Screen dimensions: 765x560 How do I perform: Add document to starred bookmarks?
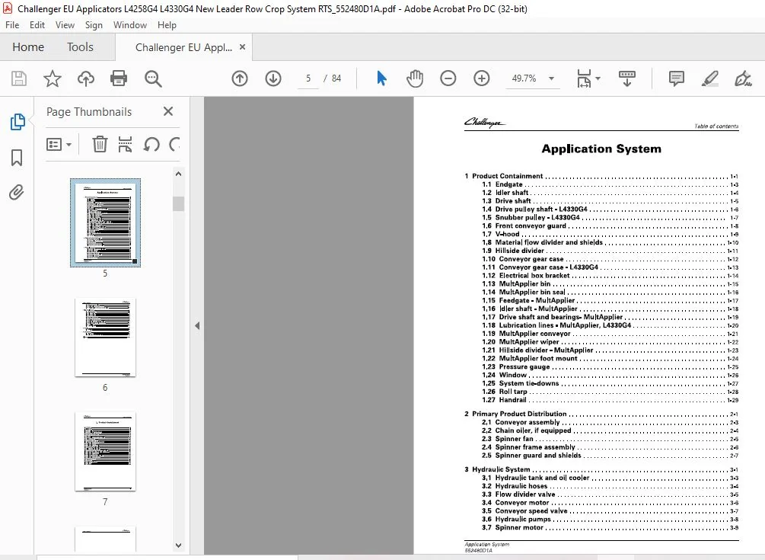click(53, 78)
